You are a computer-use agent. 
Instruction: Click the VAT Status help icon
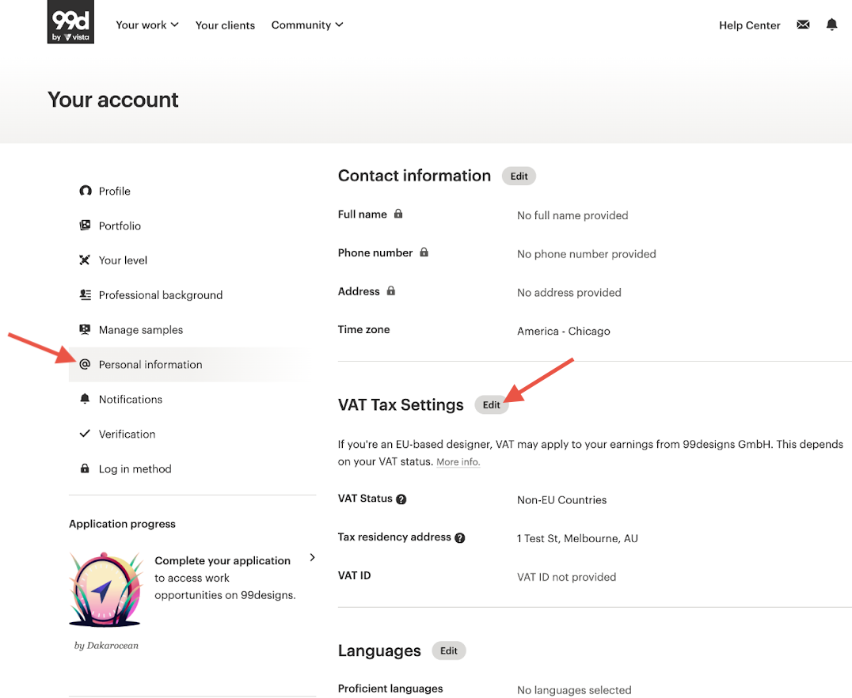[x=401, y=499]
